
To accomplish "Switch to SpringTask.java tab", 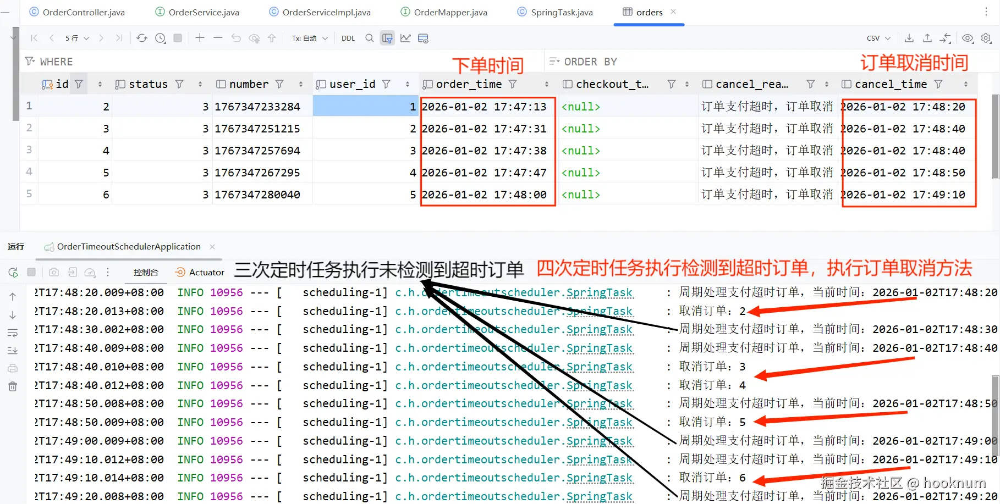I will [x=555, y=12].
